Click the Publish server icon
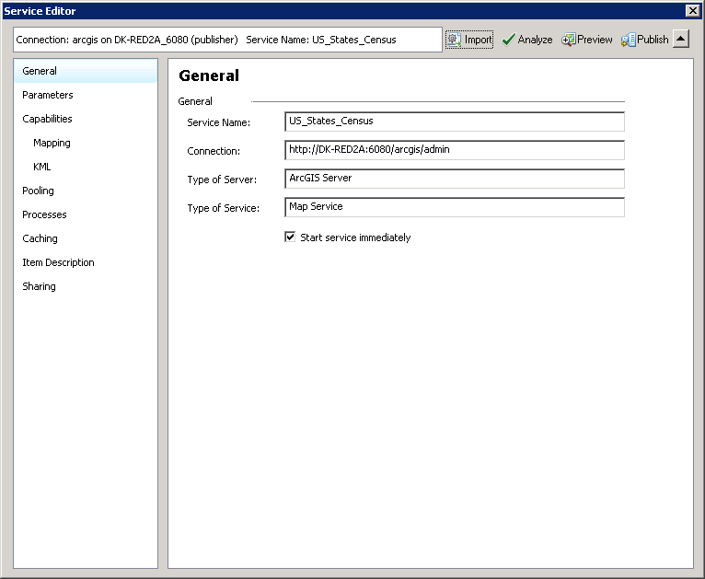The image size is (705, 579). pos(628,40)
